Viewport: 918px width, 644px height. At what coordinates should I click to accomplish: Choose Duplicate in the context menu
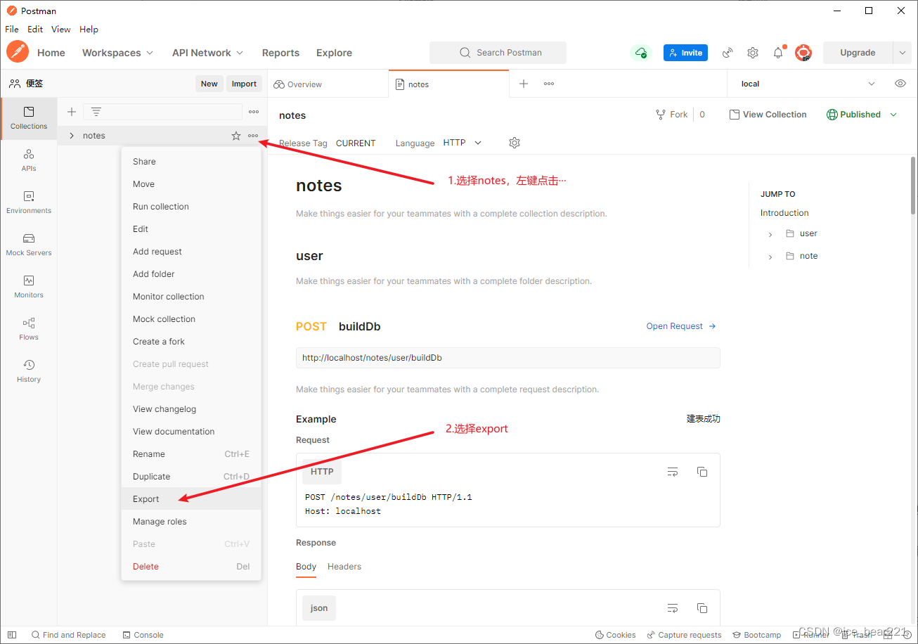(x=191, y=477)
